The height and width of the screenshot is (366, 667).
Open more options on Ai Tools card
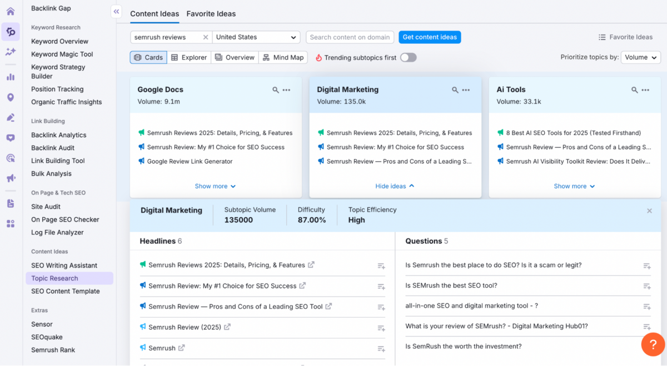[645, 90]
